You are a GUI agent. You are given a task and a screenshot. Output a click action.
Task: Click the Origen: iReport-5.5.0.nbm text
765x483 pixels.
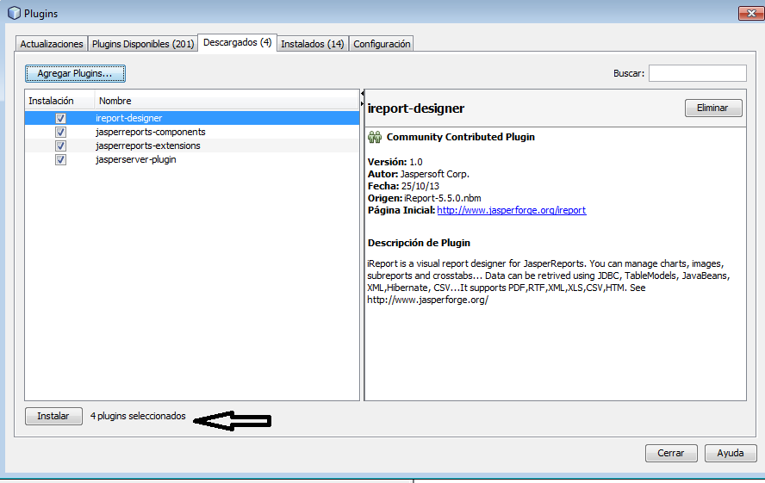[425, 198]
